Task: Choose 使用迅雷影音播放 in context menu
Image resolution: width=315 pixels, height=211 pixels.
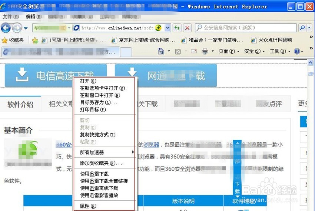Action: tap(104, 195)
